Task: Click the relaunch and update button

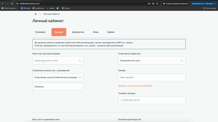Action: click(x=203, y=4)
